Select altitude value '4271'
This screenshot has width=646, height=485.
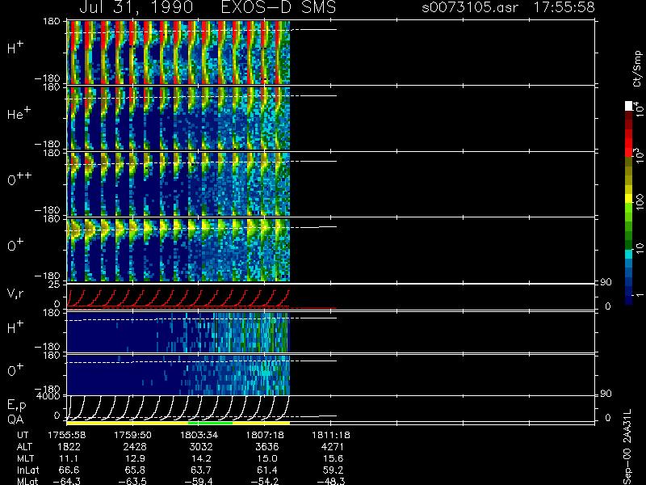click(x=332, y=447)
